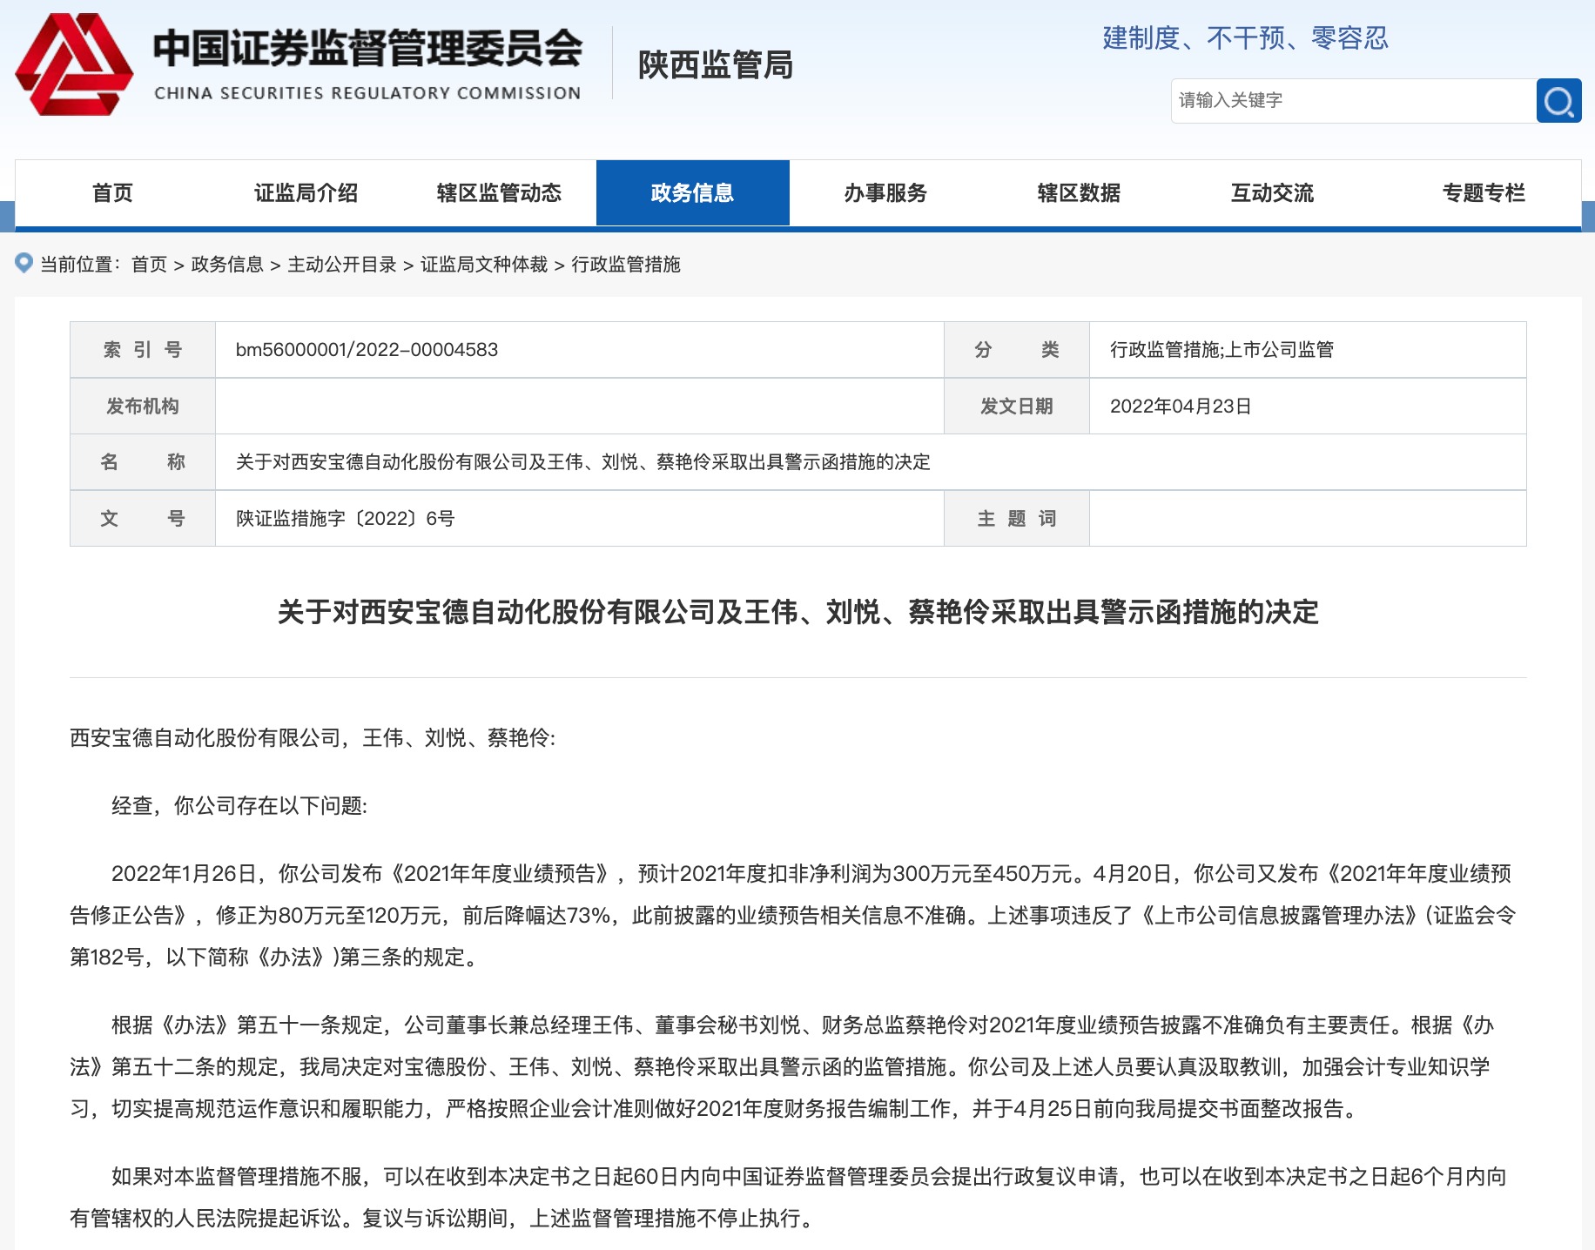Click the 陕西监管局 heading
Screen dimensions: 1595x1250
tap(716, 65)
